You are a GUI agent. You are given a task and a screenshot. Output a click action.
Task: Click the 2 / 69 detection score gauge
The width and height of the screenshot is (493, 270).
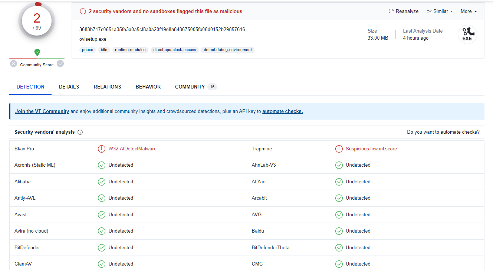[x=37, y=21]
